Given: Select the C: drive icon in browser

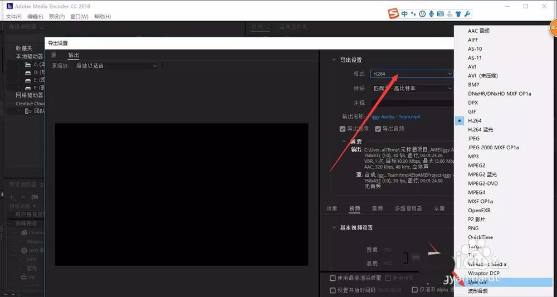Looking at the screenshot, I should pyautogui.click(x=28, y=64).
